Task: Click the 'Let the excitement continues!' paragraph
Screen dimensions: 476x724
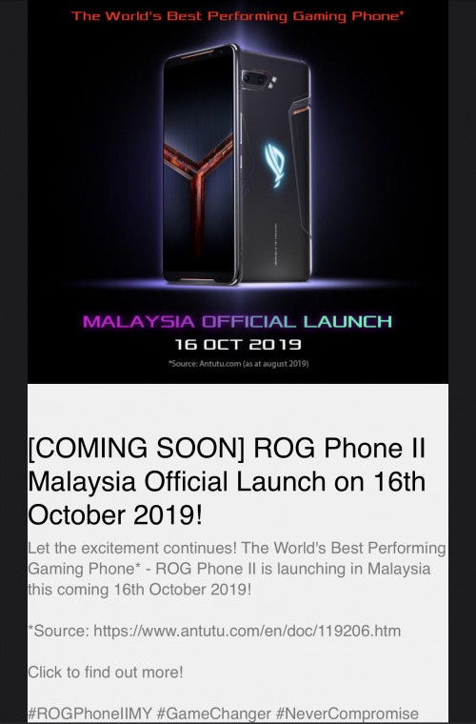Action: click(x=237, y=569)
